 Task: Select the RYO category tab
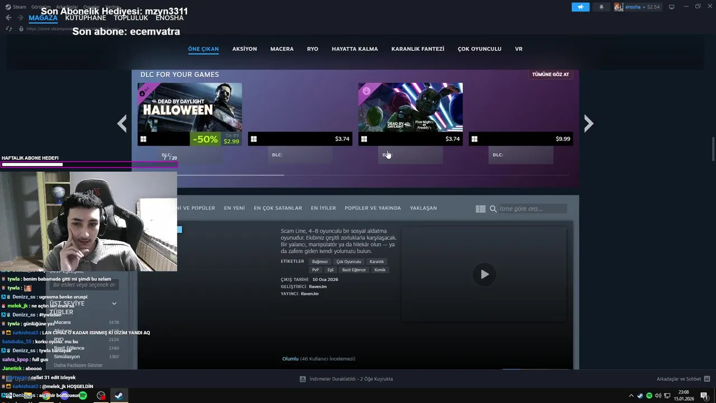(313, 49)
